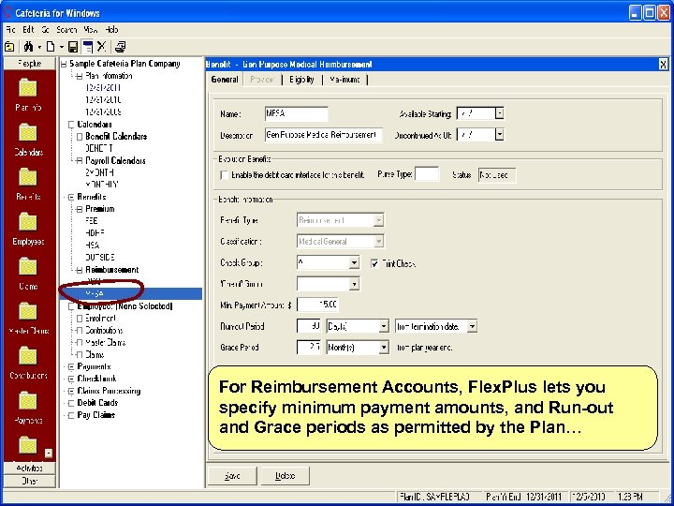The image size is (674, 506).
Task: Collapse the Premium tree node
Action: coord(79,209)
